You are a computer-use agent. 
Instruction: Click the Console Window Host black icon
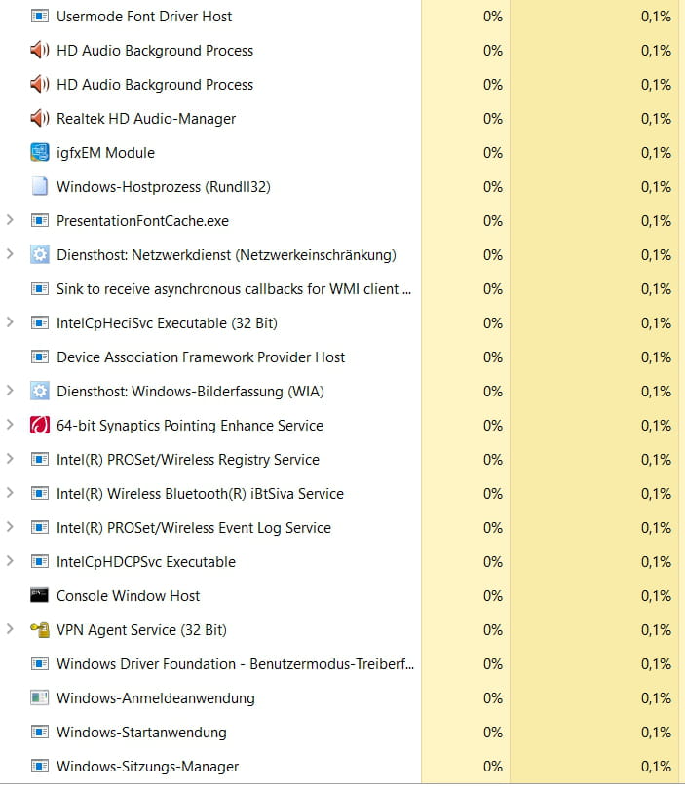coord(39,595)
